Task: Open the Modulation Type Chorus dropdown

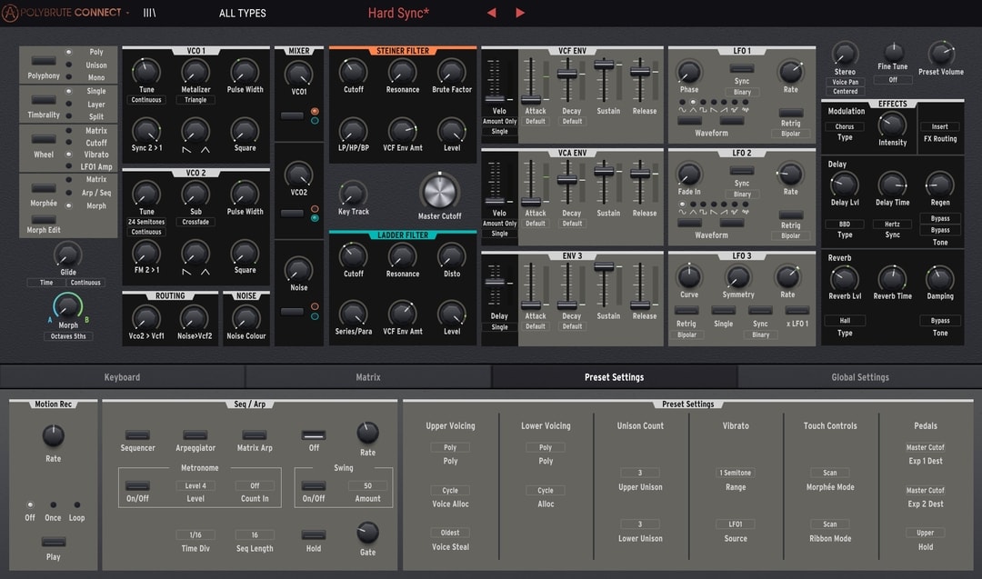Action: click(844, 126)
